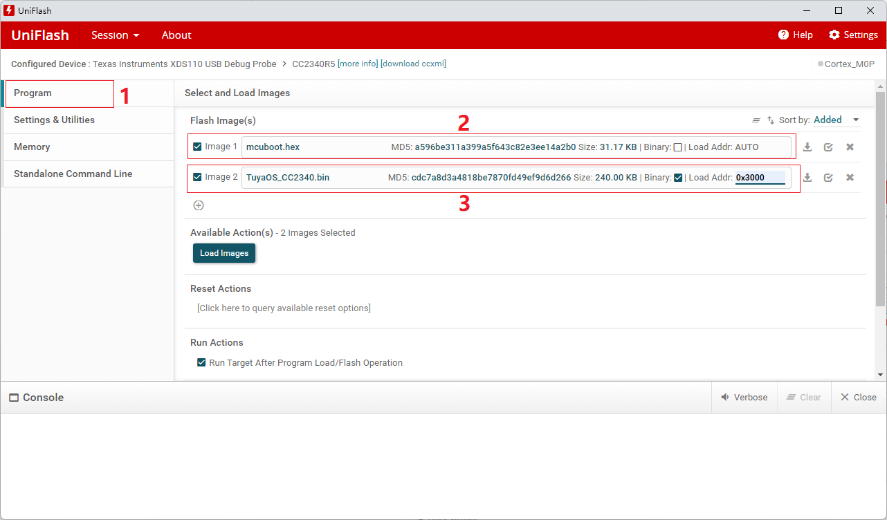887x520 pixels.
Task: Click the more info link
Action: click(x=358, y=64)
